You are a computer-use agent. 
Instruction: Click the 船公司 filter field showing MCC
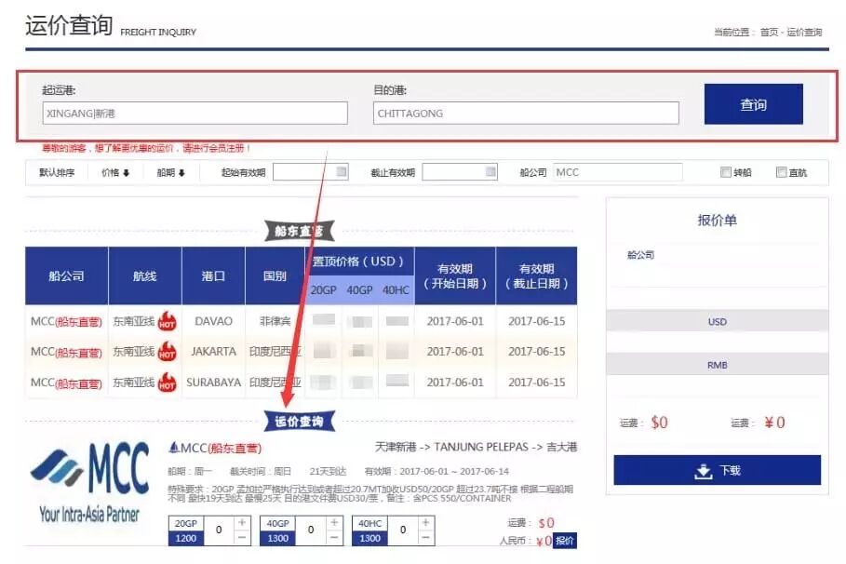(x=617, y=172)
